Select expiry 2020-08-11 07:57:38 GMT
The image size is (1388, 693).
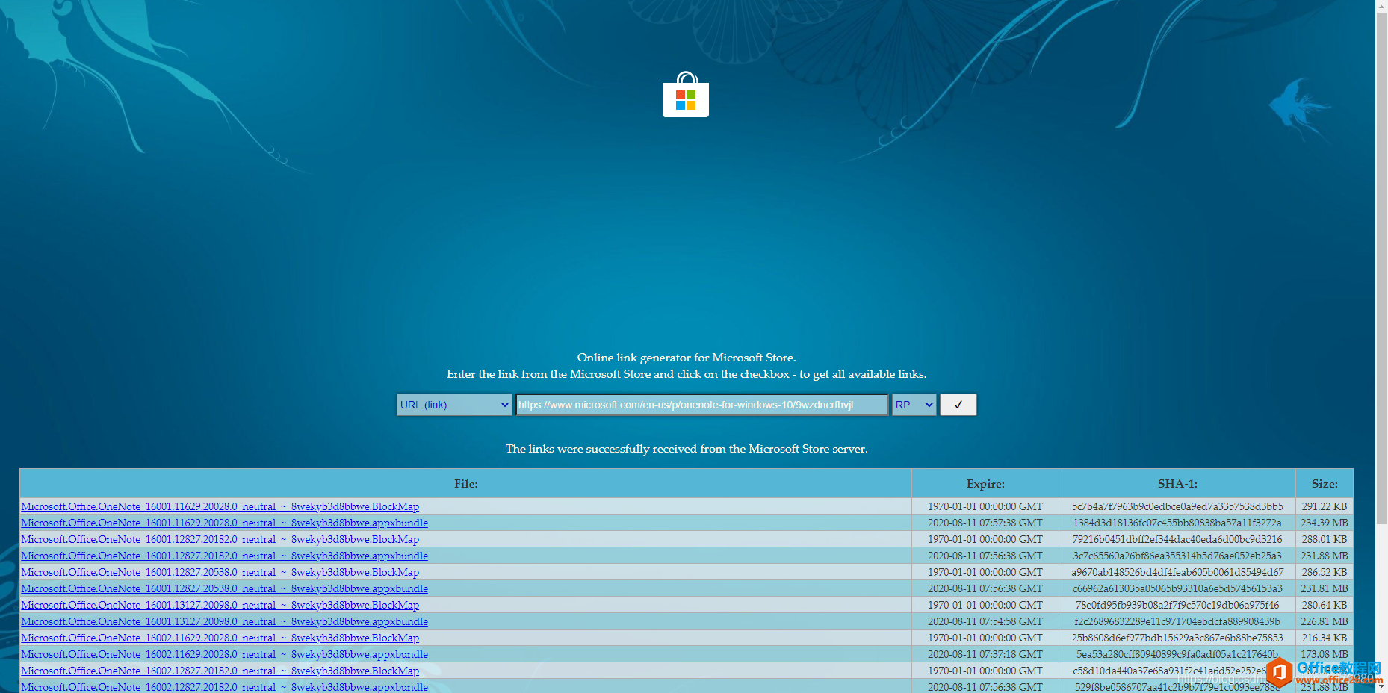(x=985, y=523)
